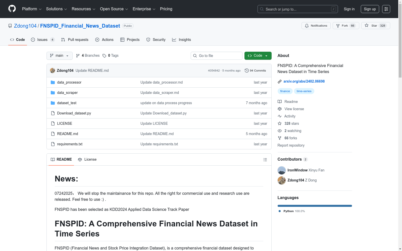
Task: Click the README.md file icon
Action: pyautogui.click(x=53, y=134)
